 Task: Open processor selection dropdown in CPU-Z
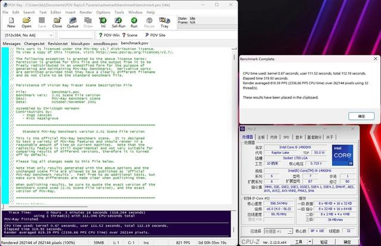(x=278, y=231)
